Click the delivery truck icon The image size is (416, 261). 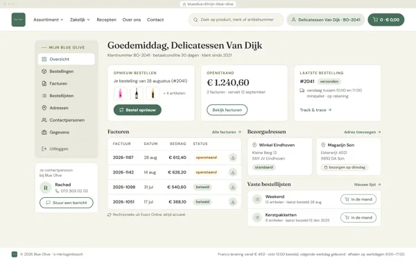tap(302, 90)
